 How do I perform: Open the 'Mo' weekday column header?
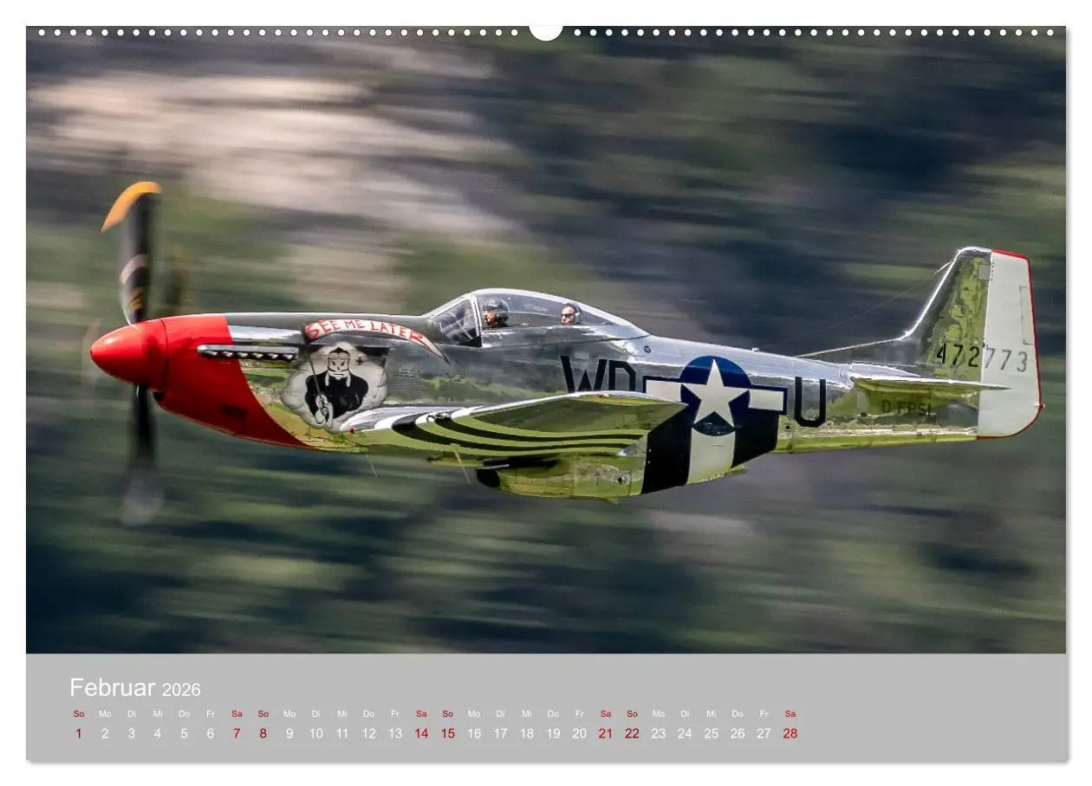105,714
